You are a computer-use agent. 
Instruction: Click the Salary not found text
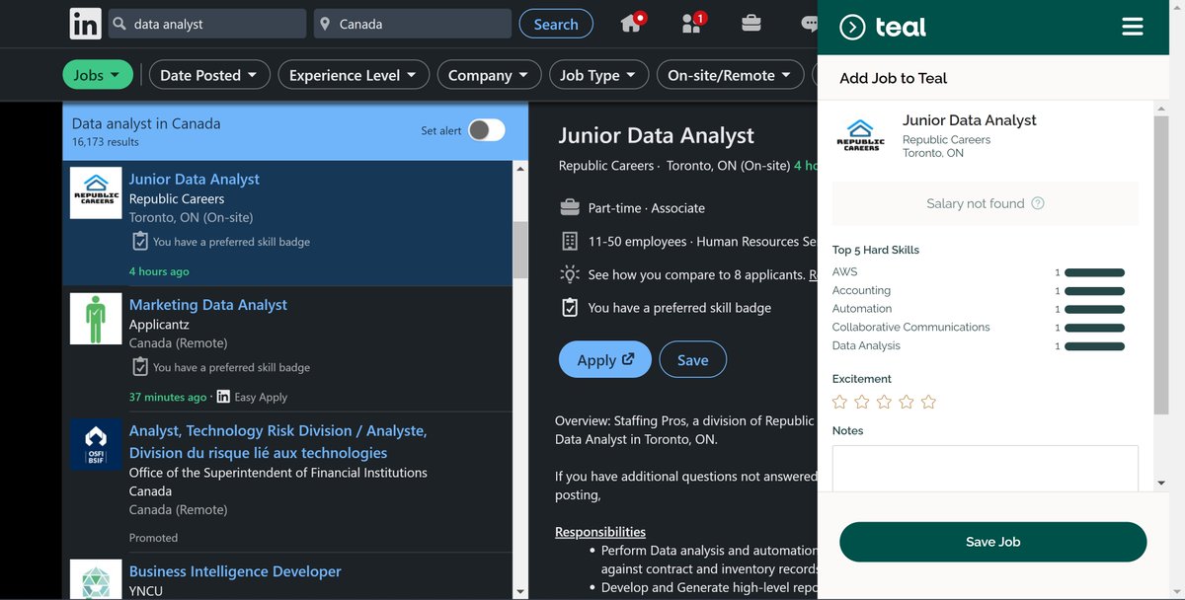click(975, 203)
